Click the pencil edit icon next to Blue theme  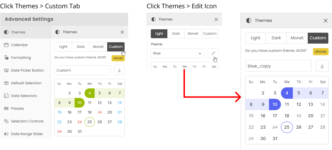pos(213,53)
